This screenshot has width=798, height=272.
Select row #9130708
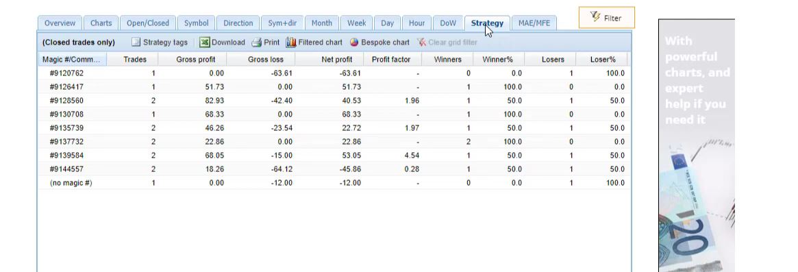coord(334,114)
